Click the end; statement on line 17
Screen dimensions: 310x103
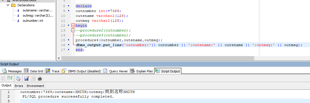pyautogui.click(x=80, y=50)
